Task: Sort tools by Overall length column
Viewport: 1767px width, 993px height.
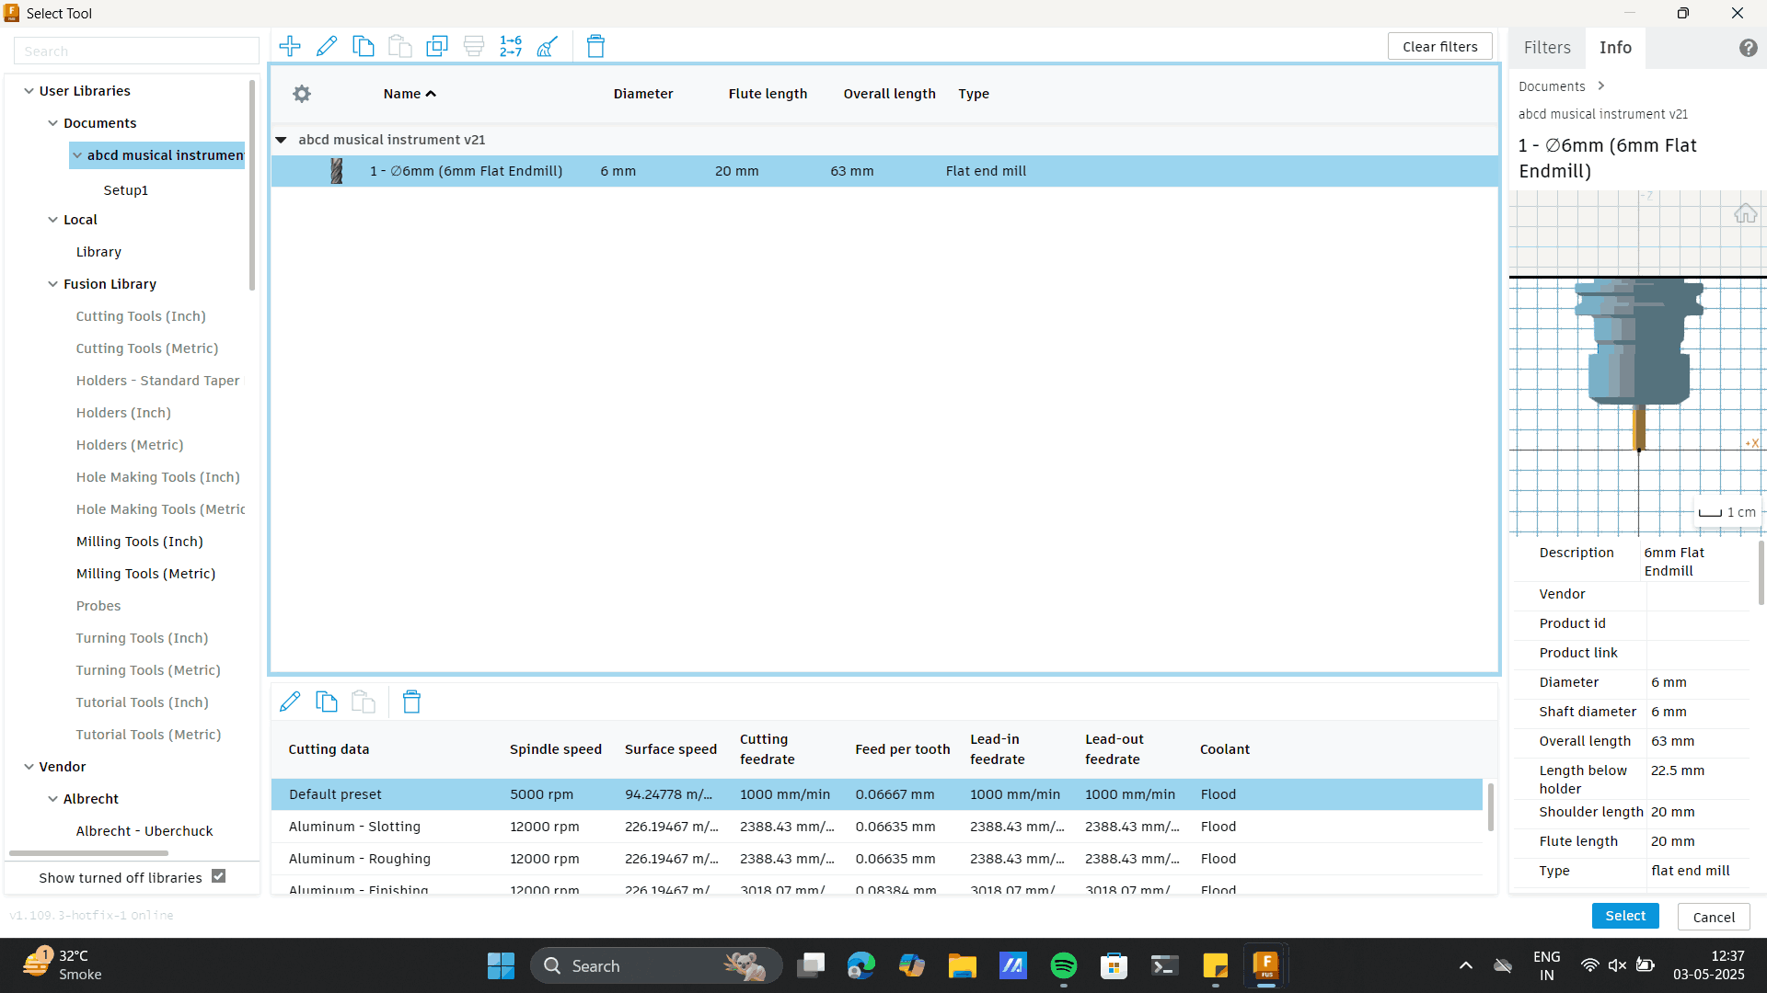Action: [889, 94]
